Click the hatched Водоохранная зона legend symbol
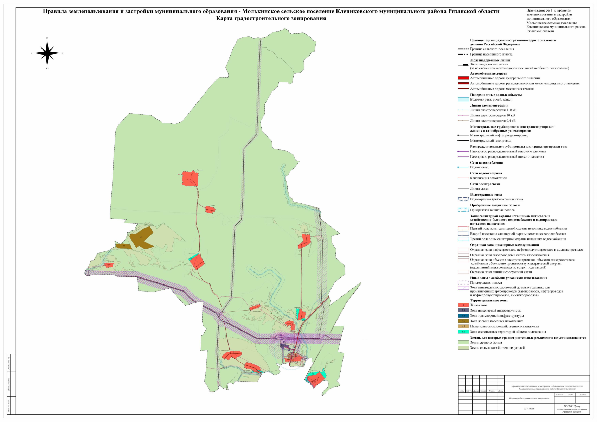The height and width of the screenshot is (422, 597). pyautogui.click(x=463, y=199)
